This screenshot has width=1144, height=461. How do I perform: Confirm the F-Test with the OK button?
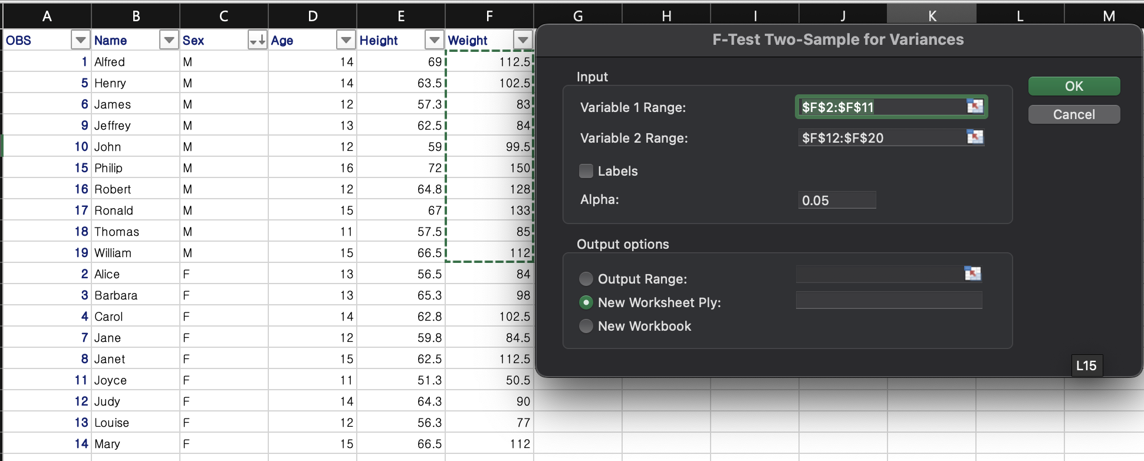(x=1074, y=86)
